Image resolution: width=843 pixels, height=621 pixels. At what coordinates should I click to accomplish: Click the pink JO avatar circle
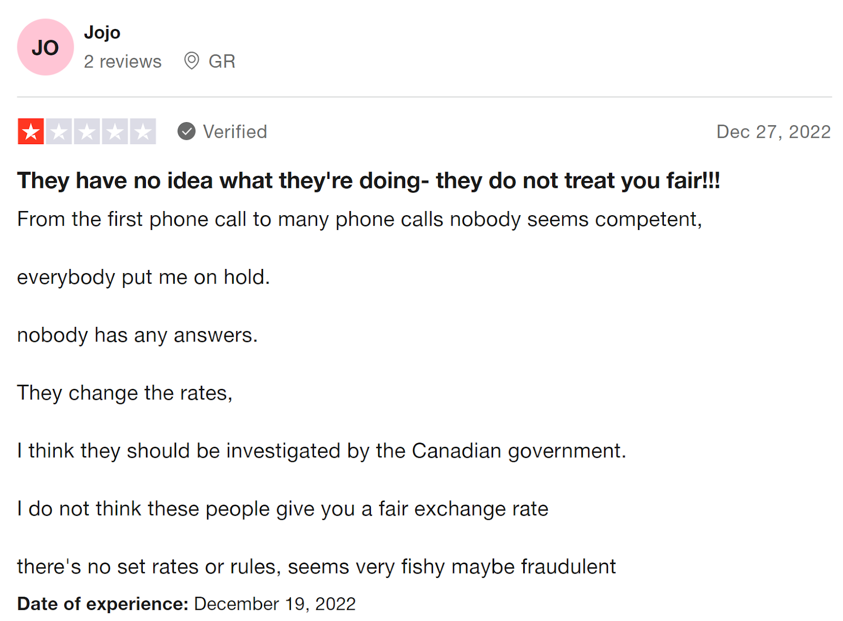[x=45, y=47]
